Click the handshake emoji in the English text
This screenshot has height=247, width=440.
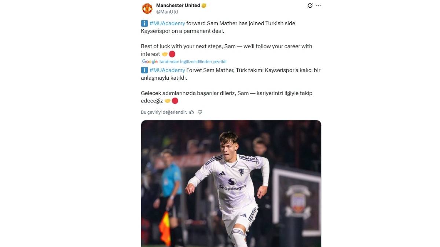165,54
